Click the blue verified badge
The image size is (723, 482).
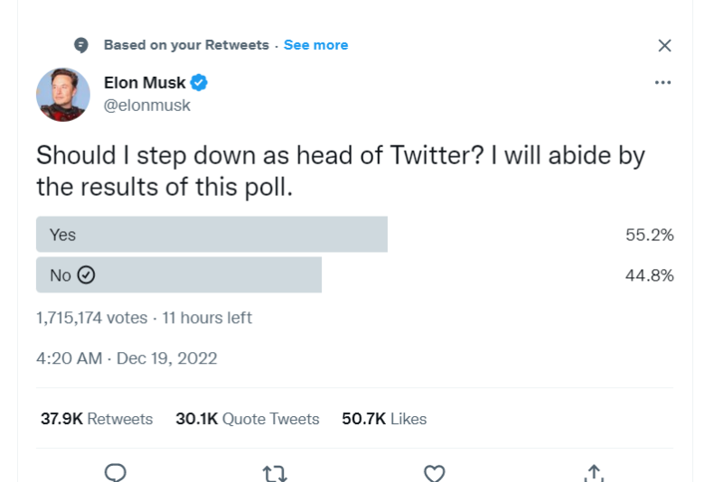tap(199, 83)
